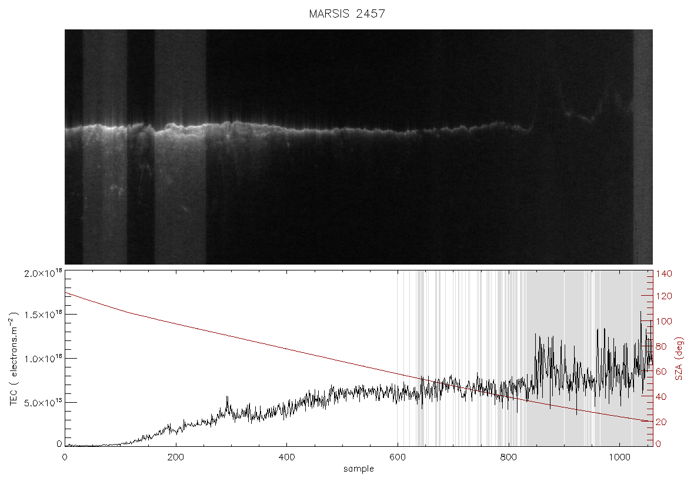Image resolution: width=694 pixels, height=488 pixels.
Task: Click the 5.0×10¹⁵ TEC tick label
Action: (x=44, y=403)
